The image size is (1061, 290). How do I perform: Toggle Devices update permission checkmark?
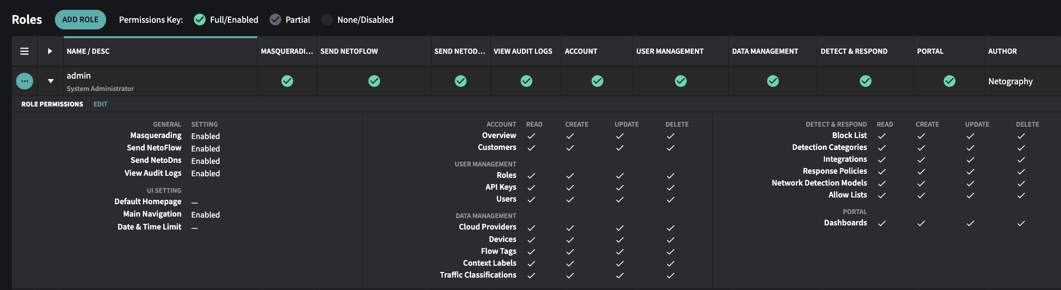619,240
